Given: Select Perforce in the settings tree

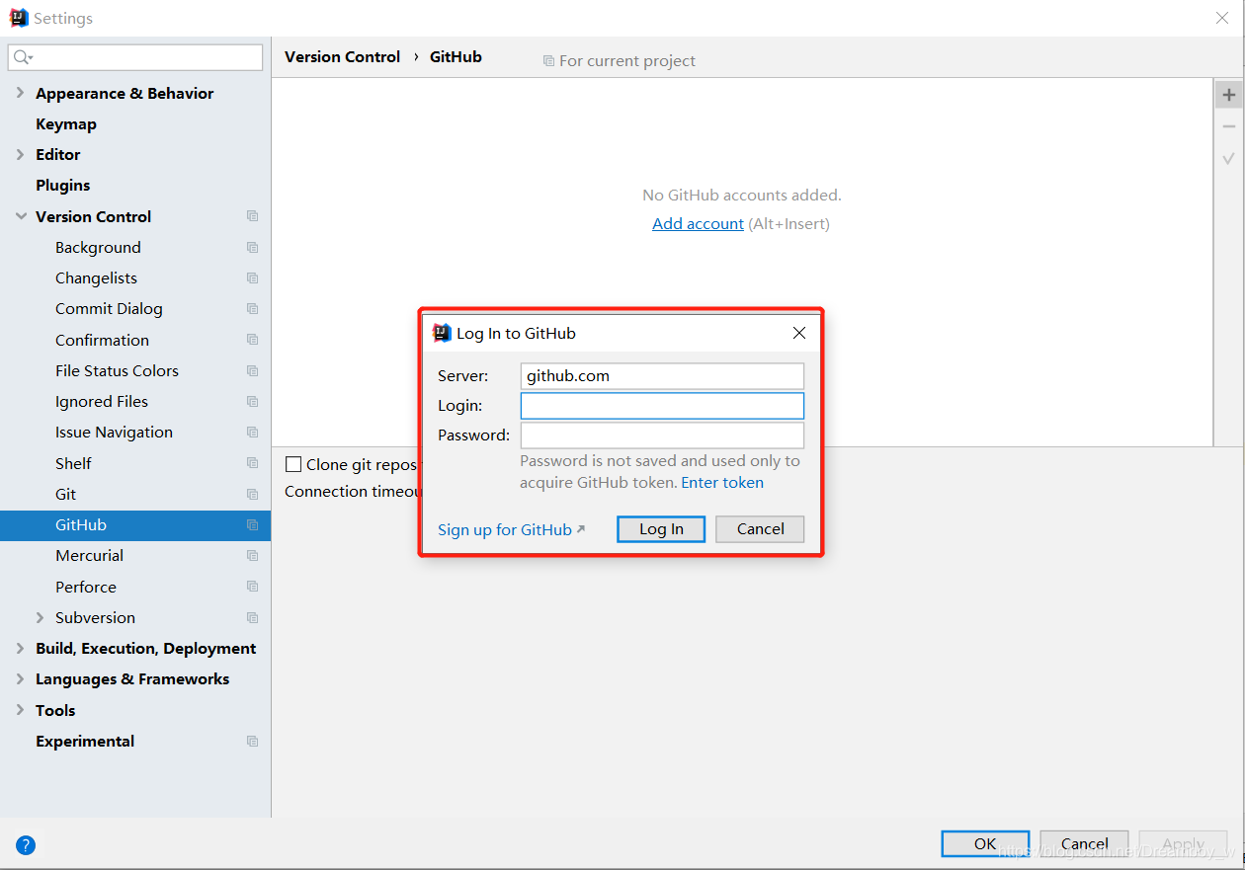Looking at the screenshot, I should click(86, 587).
